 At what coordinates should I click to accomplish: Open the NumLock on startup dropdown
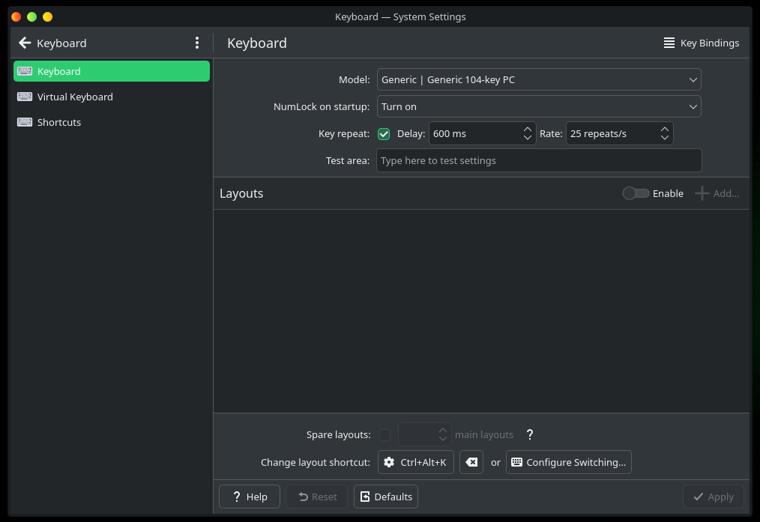point(538,106)
